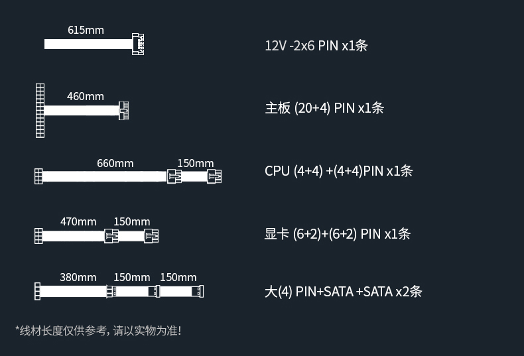Click the end 6+2 connector on GPU cable
524x356 pixels.
pyautogui.click(x=151, y=235)
